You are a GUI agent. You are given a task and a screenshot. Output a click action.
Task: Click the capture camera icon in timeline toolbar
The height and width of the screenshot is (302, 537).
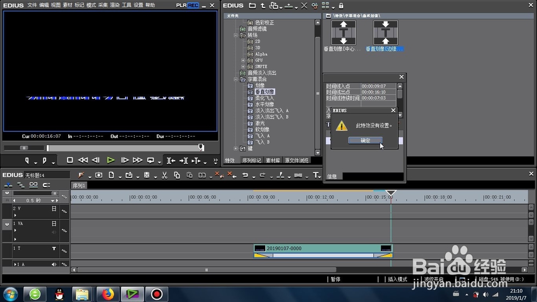click(x=99, y=175)
